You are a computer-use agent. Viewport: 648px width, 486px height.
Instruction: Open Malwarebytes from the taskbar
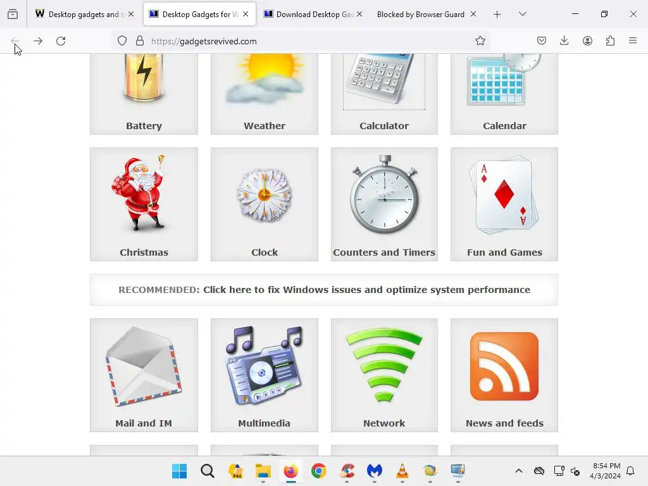pyautogui.click(x=375, y=471)
